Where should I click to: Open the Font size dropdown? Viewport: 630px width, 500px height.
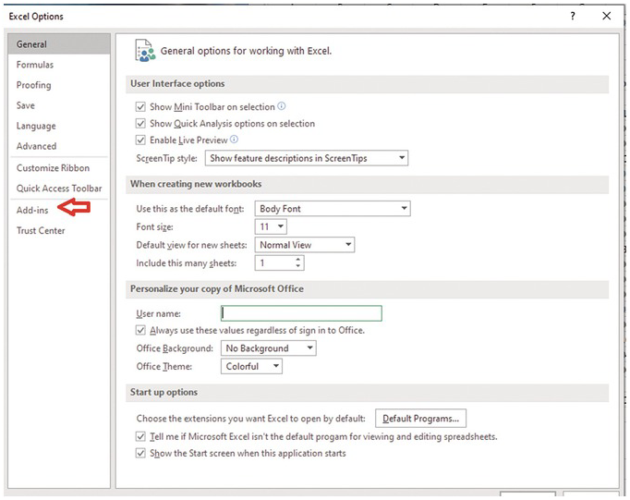271,226
